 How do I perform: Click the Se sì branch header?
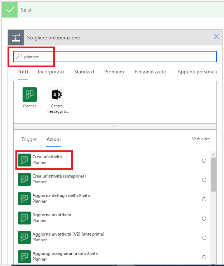113,10
